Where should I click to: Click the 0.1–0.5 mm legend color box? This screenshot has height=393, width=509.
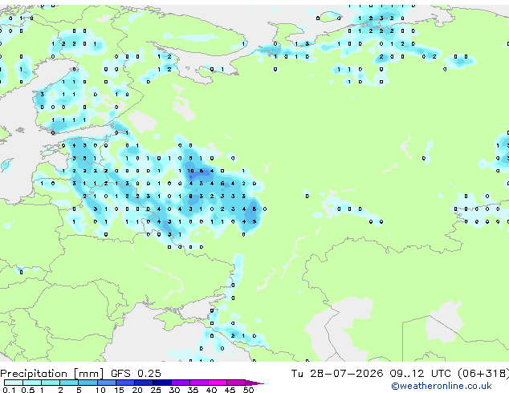pyautogui.click(x=14, y=383)
